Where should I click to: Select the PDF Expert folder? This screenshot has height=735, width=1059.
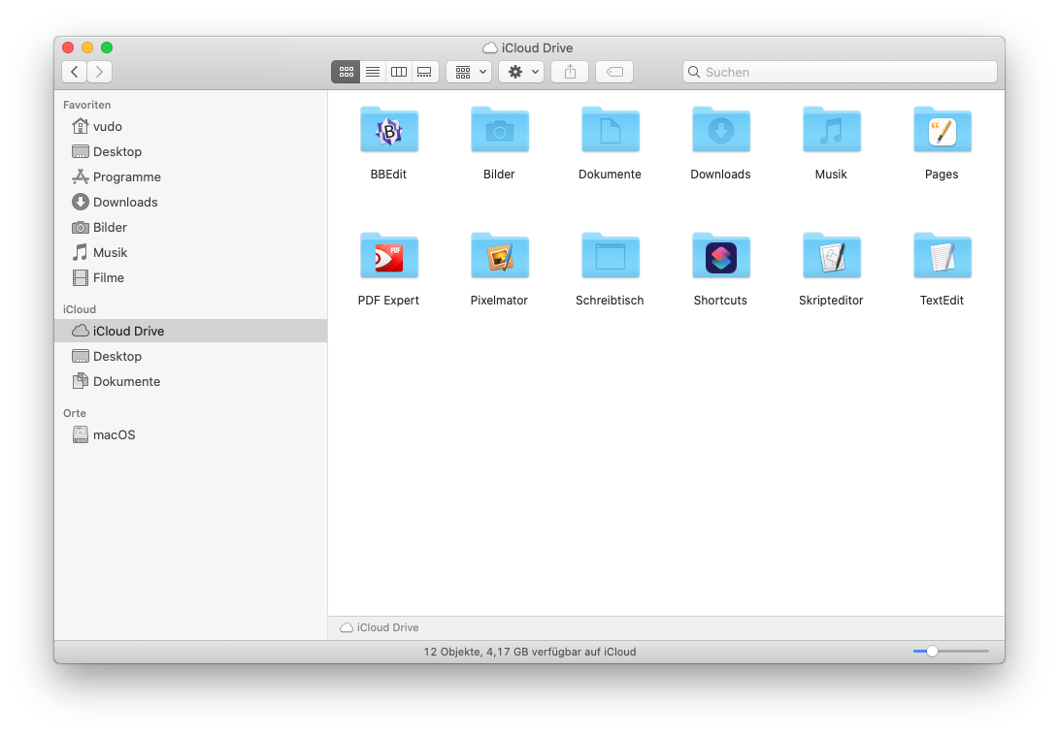388,256
